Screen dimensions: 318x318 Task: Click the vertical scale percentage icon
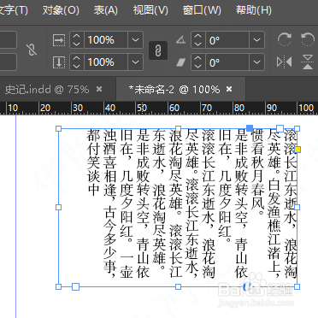59,62
